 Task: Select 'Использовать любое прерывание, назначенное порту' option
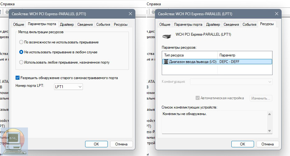21,62
